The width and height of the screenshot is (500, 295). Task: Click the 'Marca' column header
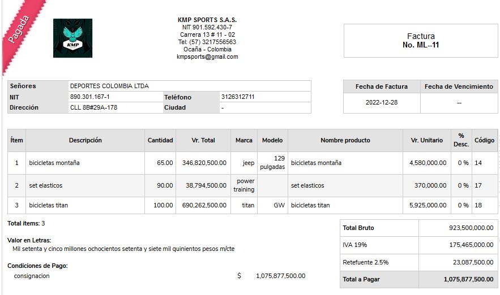pyautogui.click(x=244, y=140)
